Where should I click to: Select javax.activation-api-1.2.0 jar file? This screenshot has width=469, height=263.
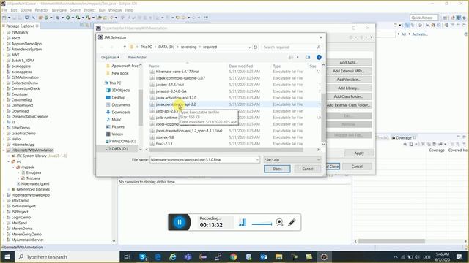(x=176, y=98)
